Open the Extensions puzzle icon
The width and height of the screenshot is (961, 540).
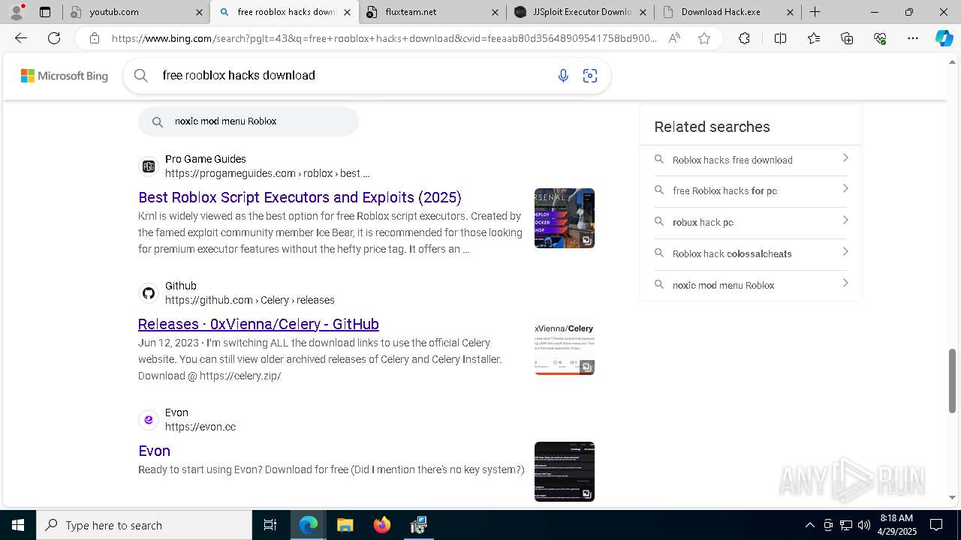pos(744,38)
